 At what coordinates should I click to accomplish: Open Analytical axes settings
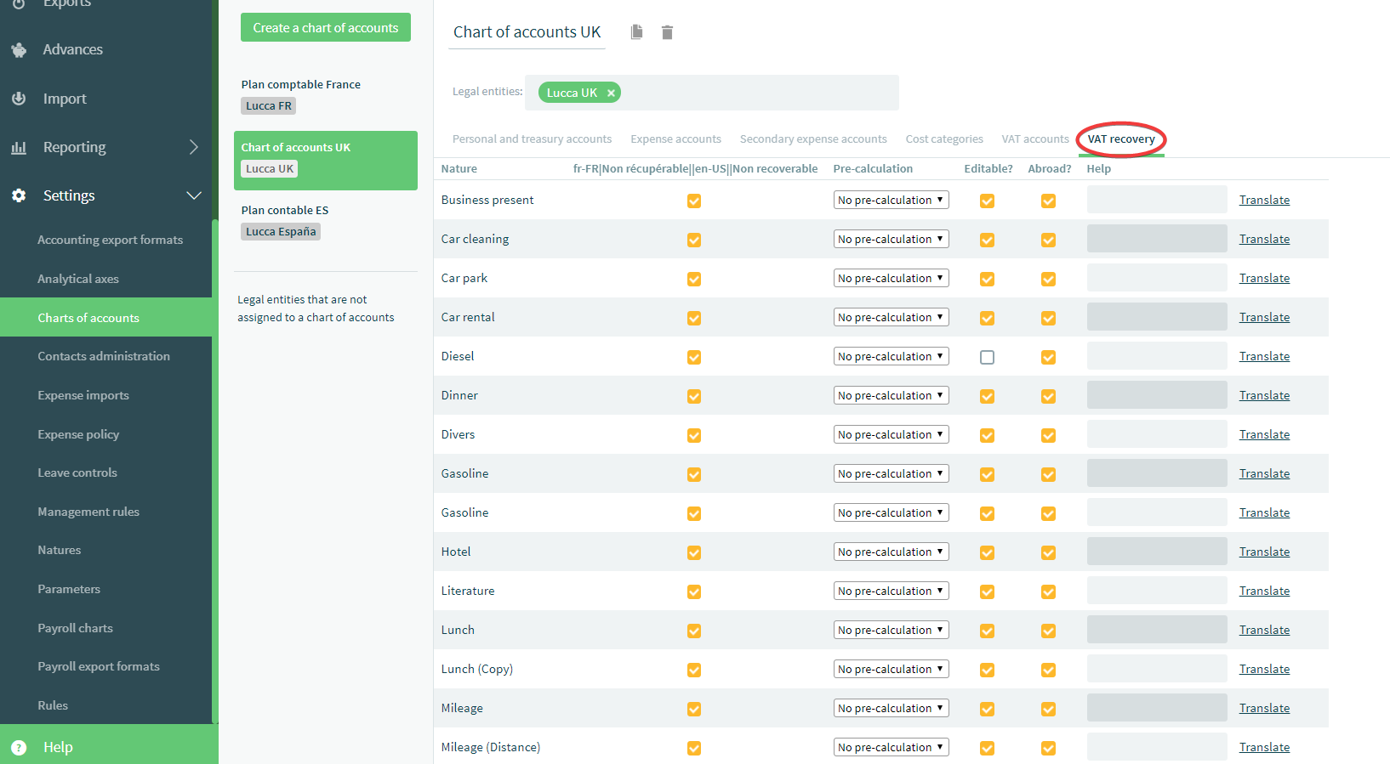tap(78, 279)
